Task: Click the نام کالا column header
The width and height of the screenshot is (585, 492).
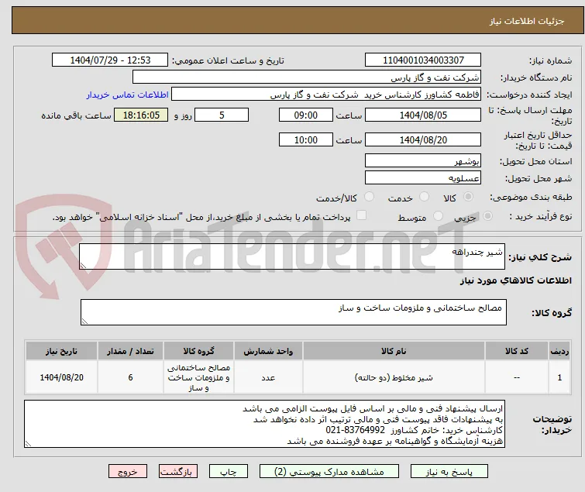Action: tap(394, 351)
